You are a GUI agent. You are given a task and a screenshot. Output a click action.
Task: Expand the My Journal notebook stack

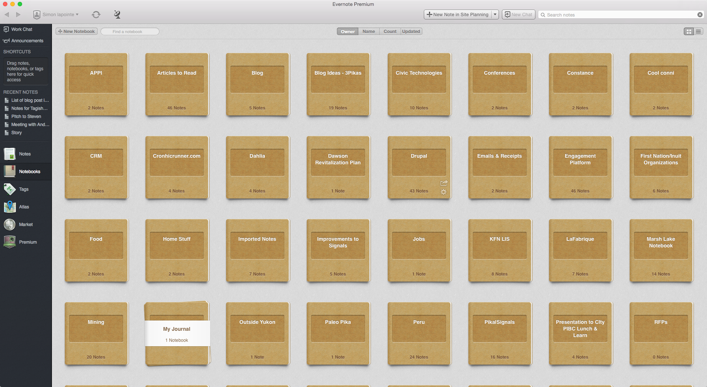point(177,333)
